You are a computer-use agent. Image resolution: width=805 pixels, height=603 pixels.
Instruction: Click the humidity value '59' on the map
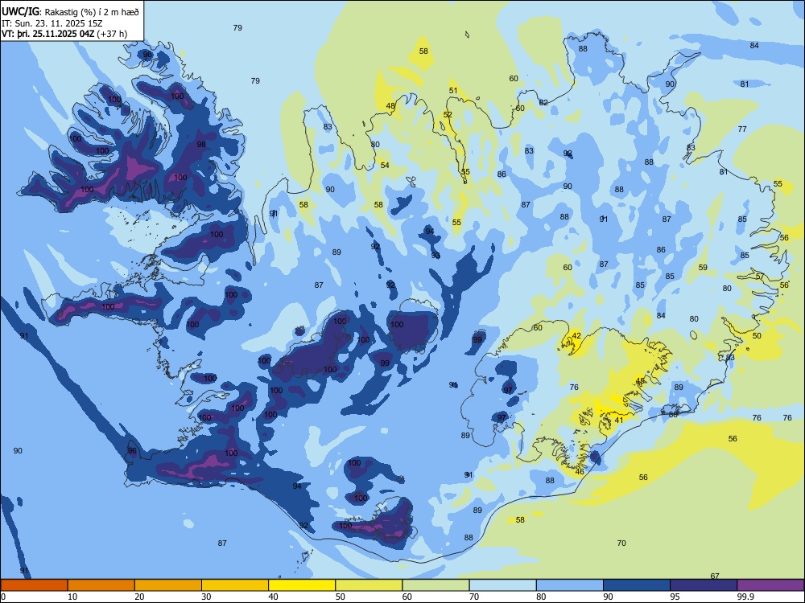pos(704,268)
